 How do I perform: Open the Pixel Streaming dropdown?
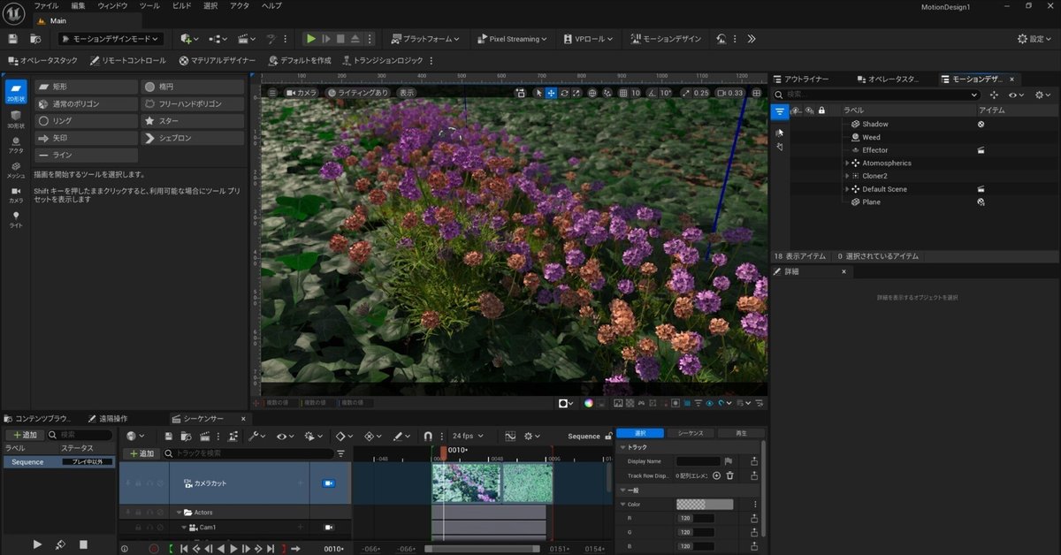tap(512, 39)
